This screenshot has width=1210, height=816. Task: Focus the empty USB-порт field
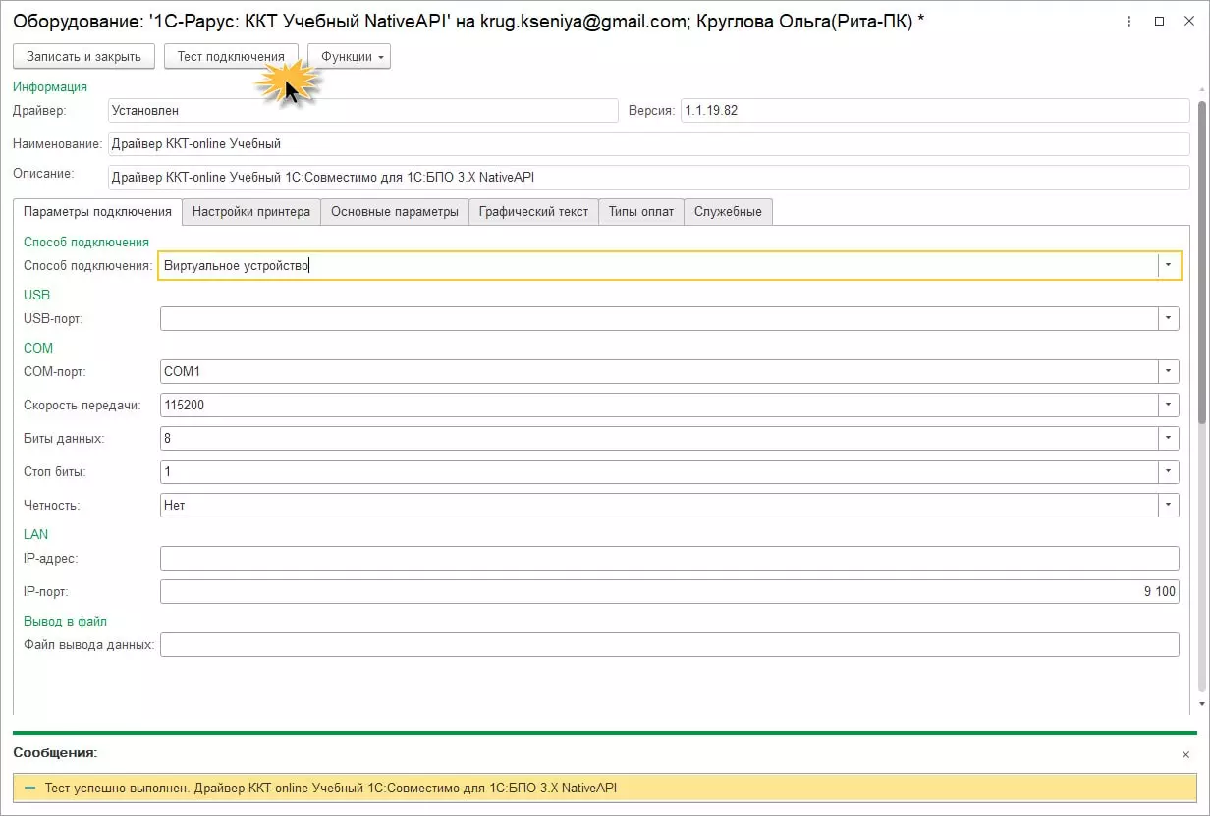point(658,318)
